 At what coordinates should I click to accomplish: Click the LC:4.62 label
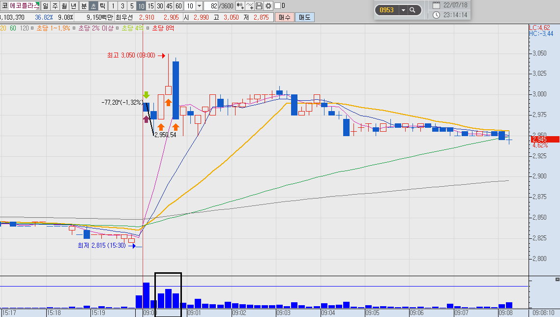click(540, 28)
